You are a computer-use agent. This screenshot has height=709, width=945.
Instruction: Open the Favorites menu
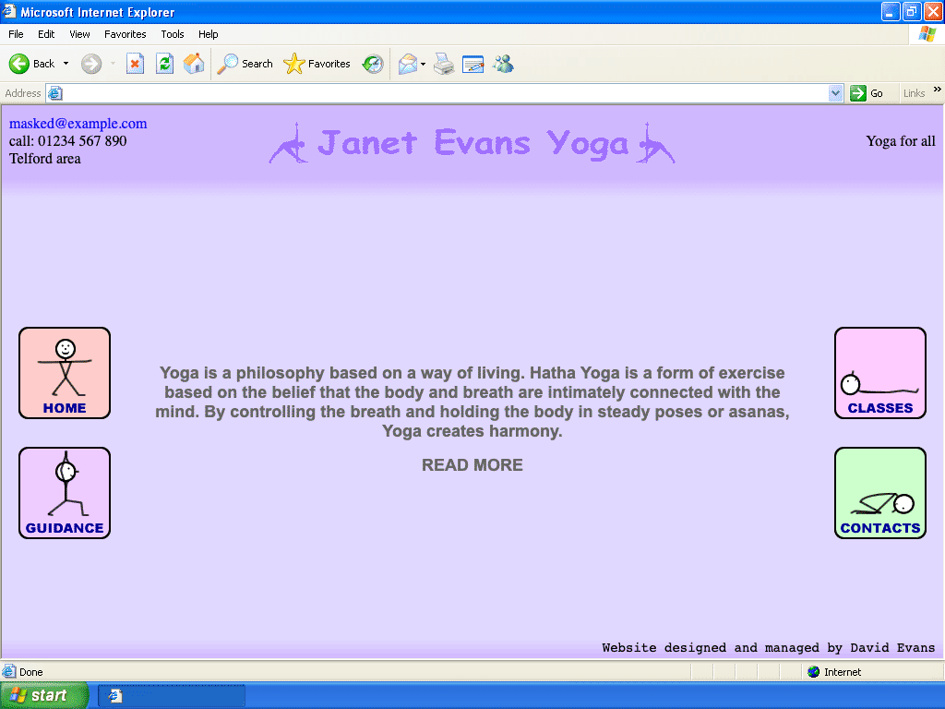pyautogui.click(x=125, y=34)
